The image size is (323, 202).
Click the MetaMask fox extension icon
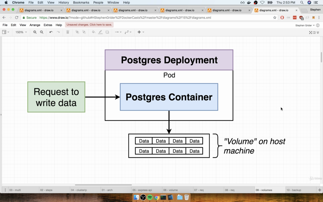(x=314, y=18)
